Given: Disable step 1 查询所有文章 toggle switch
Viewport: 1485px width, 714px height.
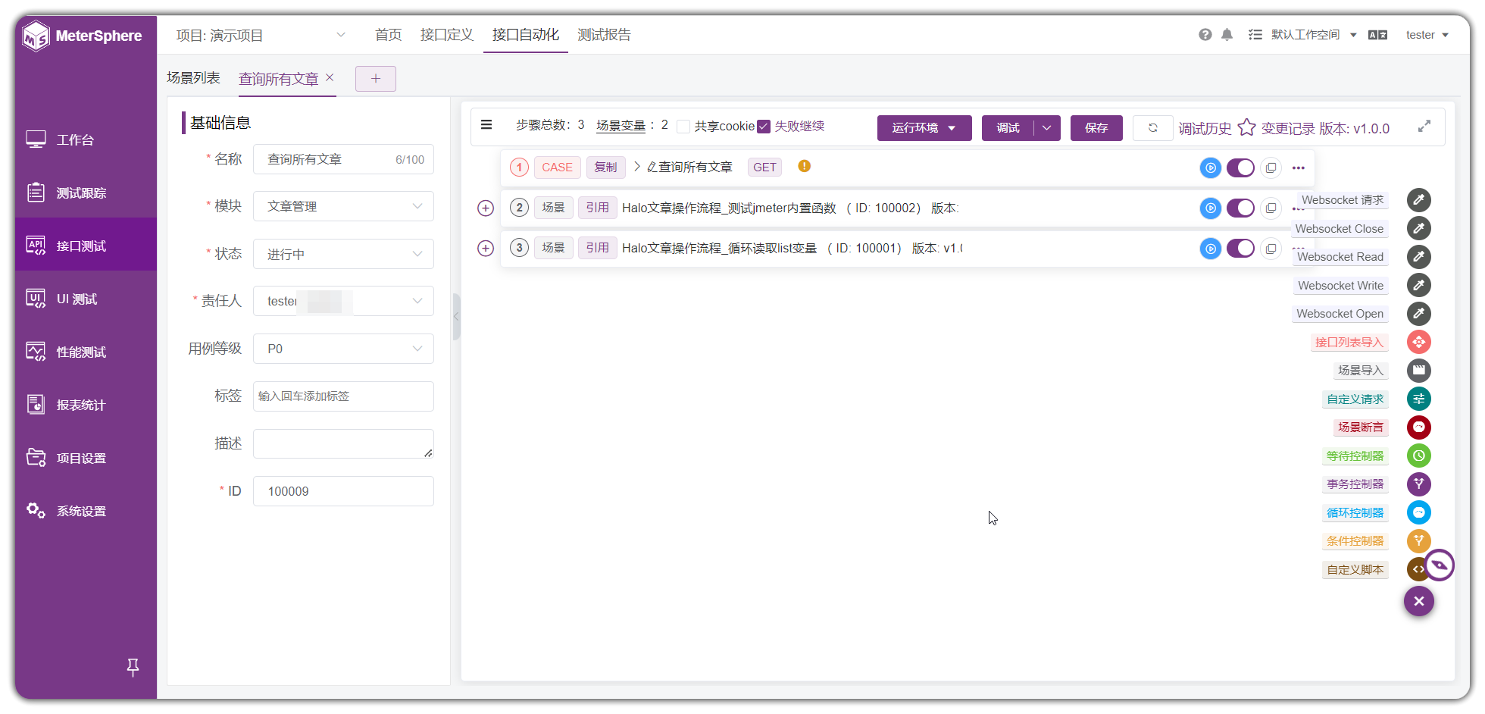Looking at the screenshot, I should [x=1240, y=168].
